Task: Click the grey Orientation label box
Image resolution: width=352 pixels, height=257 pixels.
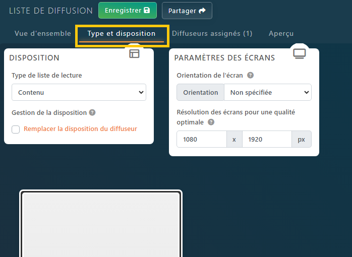Action: 200,93
